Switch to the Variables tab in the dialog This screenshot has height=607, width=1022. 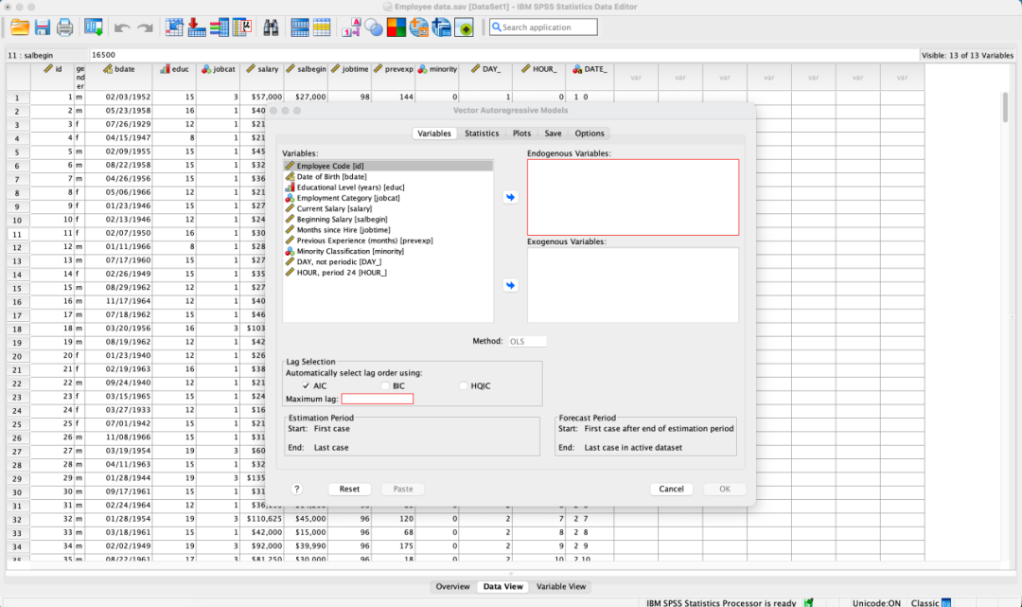pos(434,133)
